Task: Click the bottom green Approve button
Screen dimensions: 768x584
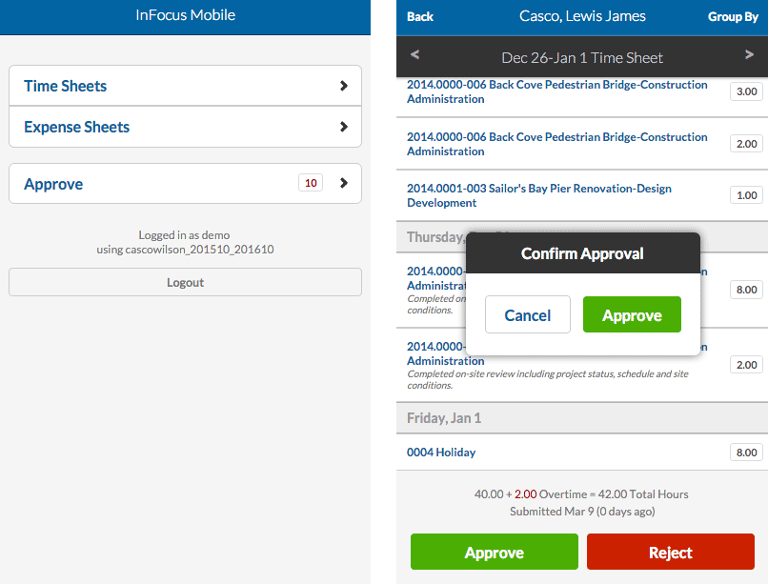Action: [495, 552]
